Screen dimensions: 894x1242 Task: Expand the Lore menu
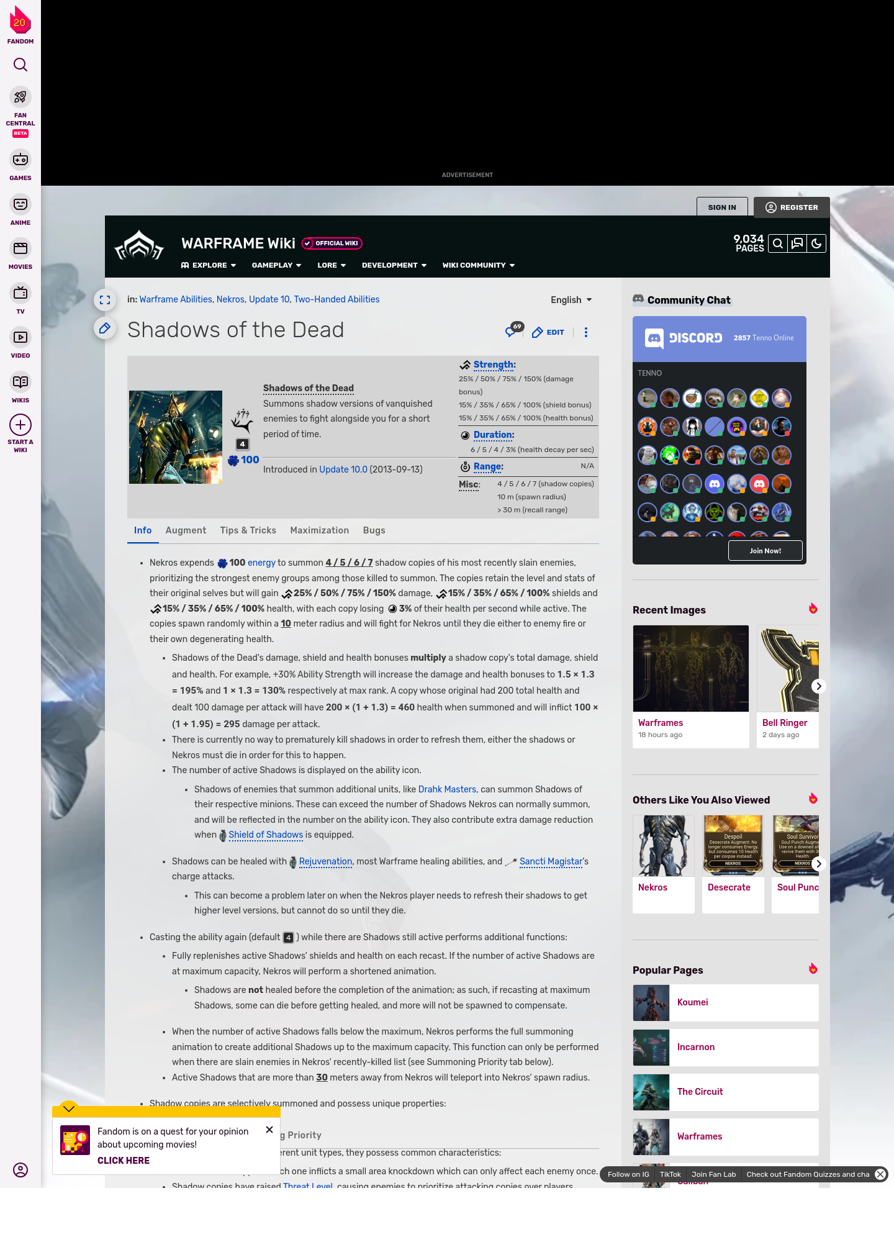point(332,265)
